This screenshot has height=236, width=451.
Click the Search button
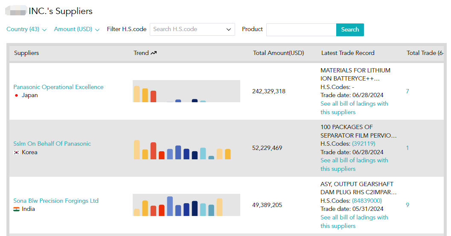pos(350,29)
